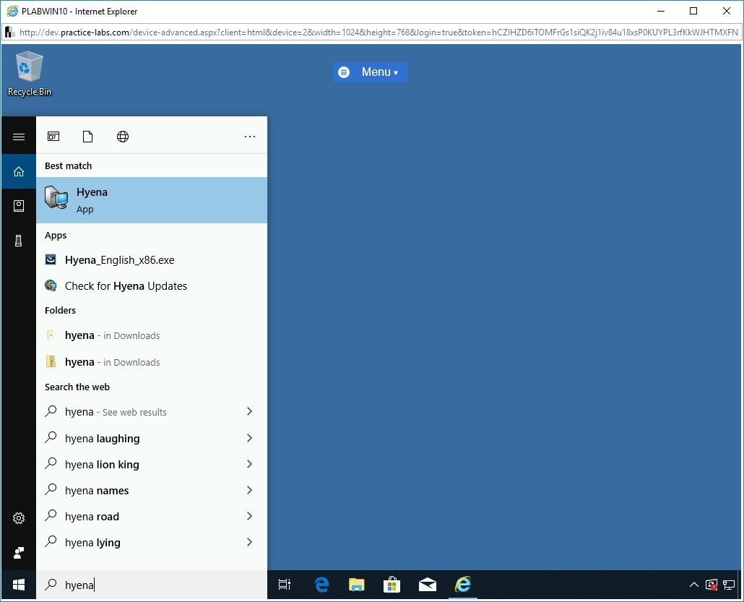744x602 pixels.
Task: Expand the 'hyena laughing' web suggestion arrow
Action: click(x=249, y=438)
